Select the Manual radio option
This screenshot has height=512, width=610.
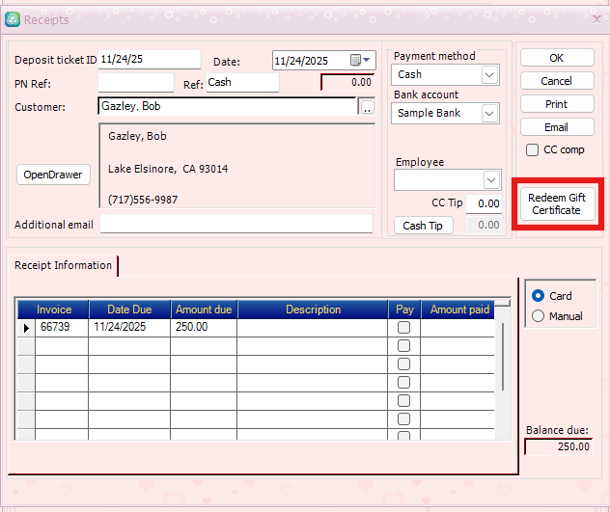[539, 316]
